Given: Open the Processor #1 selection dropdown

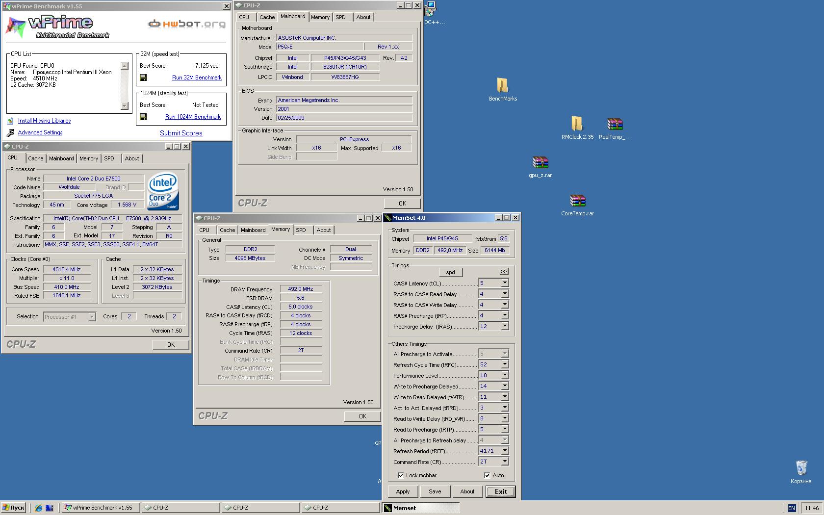Looking at the screenshot, I should [92, 317].
